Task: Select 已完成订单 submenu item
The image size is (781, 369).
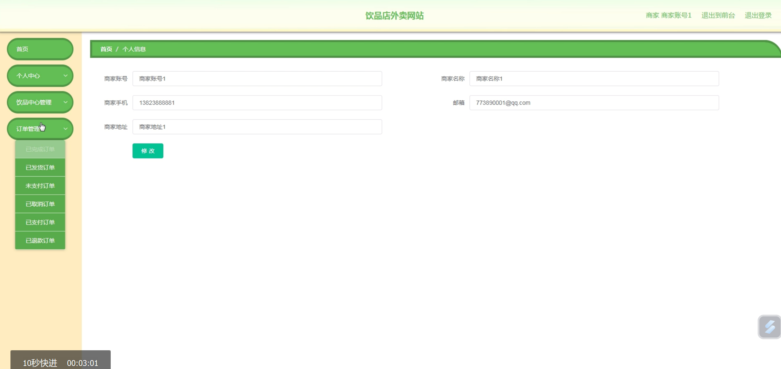Action: click(40, 149)
